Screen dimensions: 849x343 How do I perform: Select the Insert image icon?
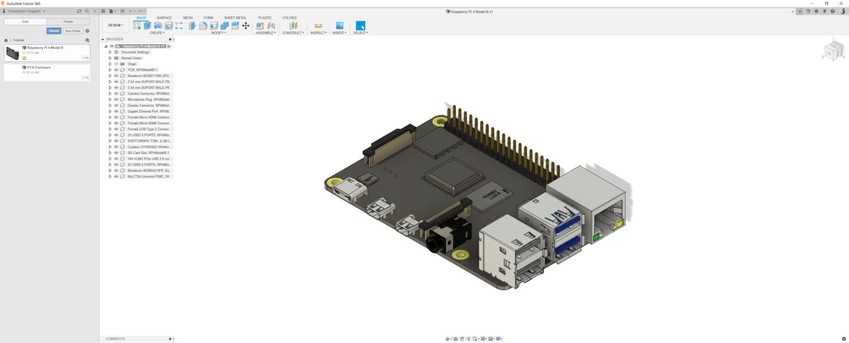tap(339, 25)
